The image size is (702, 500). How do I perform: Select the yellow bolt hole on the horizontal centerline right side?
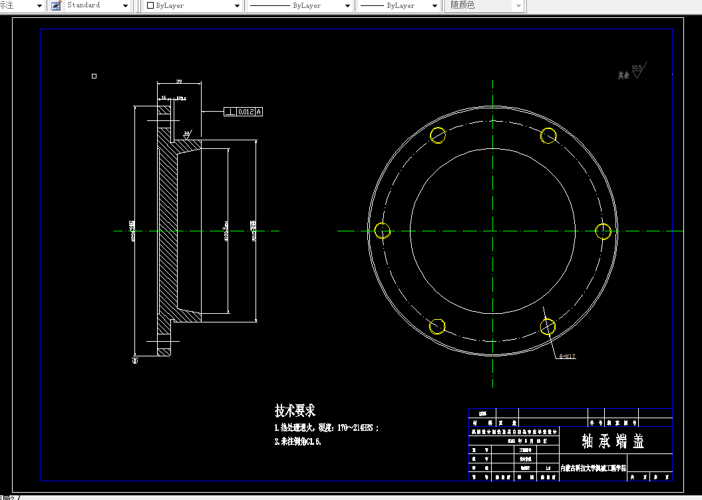click(x=603, y=231)
